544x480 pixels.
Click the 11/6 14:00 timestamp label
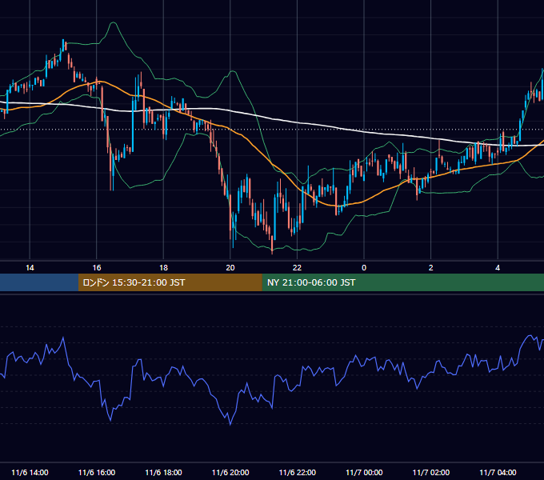(30, 472)
